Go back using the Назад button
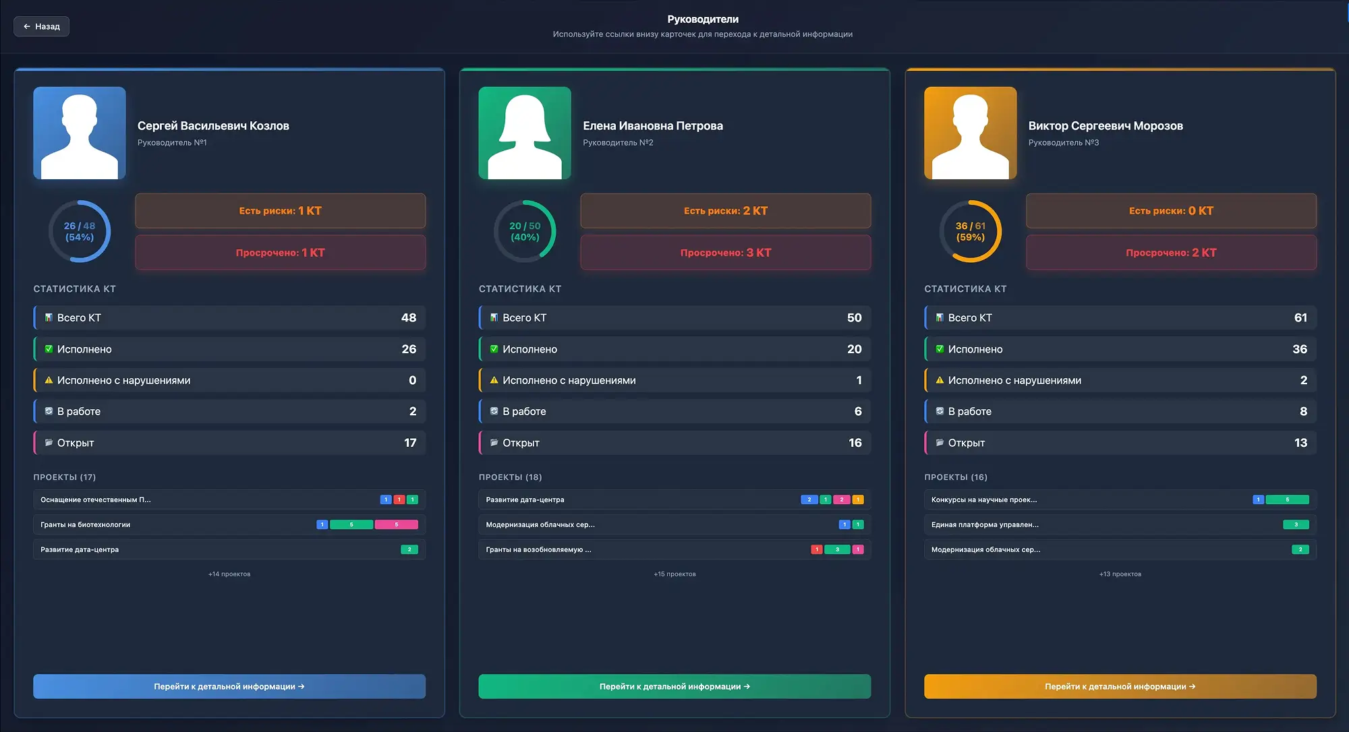 42,26
